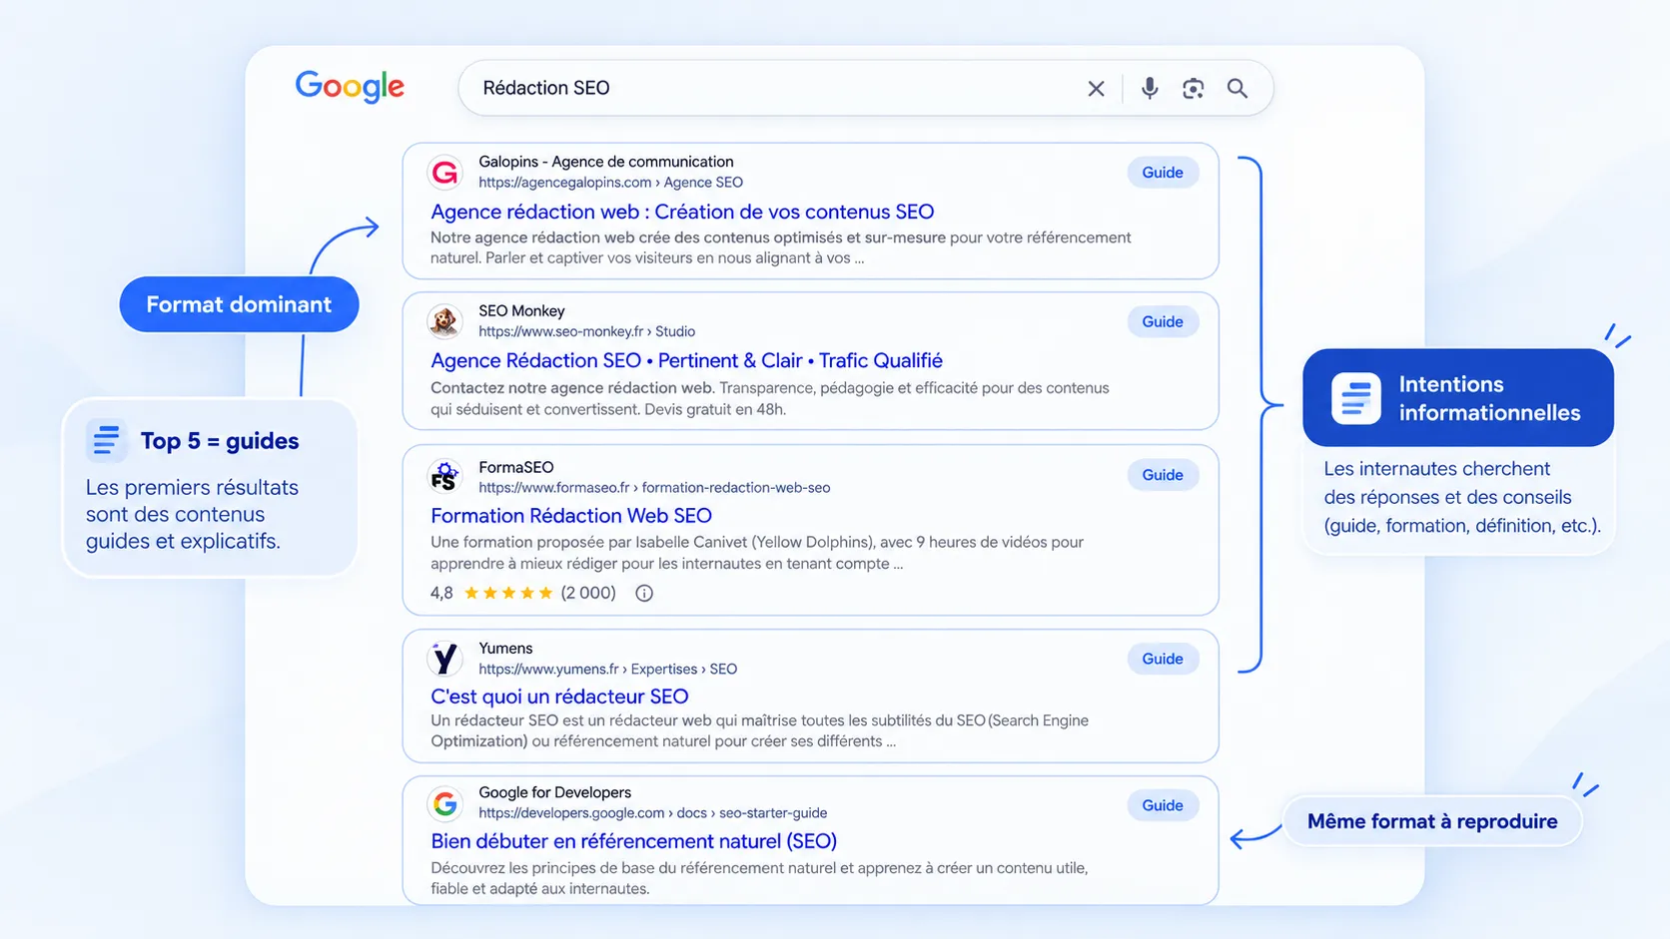
Task: Click the Format dominant label
Action: (239, 304)
